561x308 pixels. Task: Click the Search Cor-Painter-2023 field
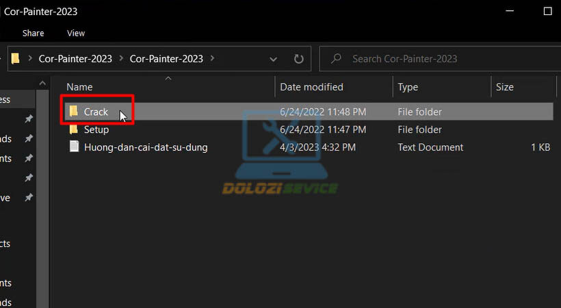(x=438, y=59)
